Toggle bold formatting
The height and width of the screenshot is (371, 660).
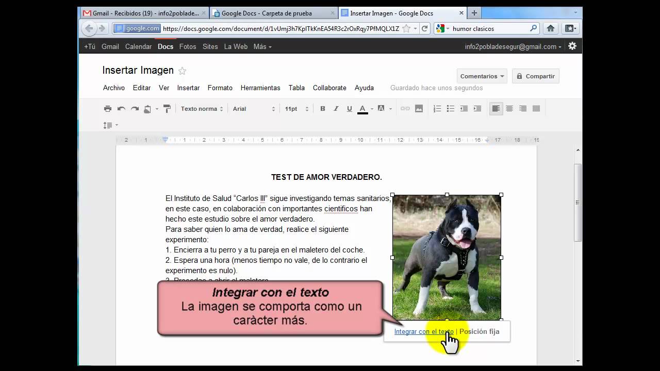click(x=323, y=109)
